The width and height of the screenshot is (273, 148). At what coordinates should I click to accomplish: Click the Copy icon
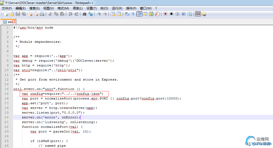click(56, 14)
